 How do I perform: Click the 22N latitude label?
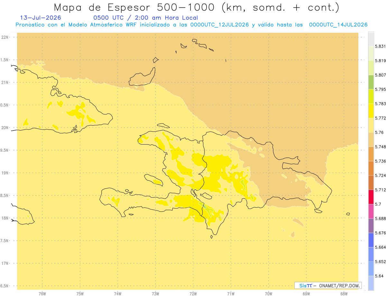[5, 37]
